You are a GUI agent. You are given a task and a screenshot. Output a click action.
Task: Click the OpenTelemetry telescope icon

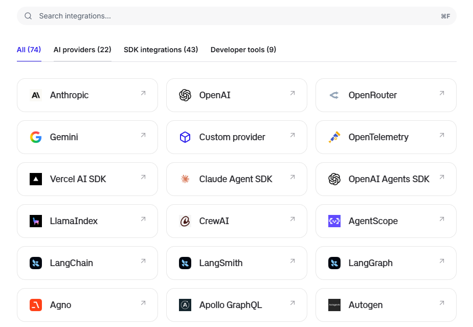point(334,137)
